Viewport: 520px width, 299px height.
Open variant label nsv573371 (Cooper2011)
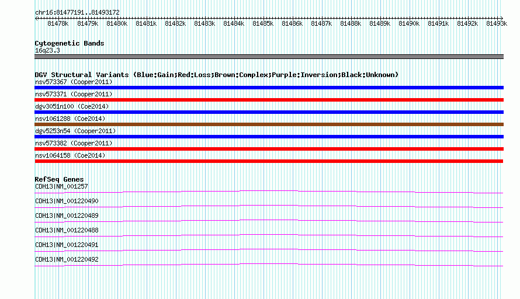click(x=74, y=94)
